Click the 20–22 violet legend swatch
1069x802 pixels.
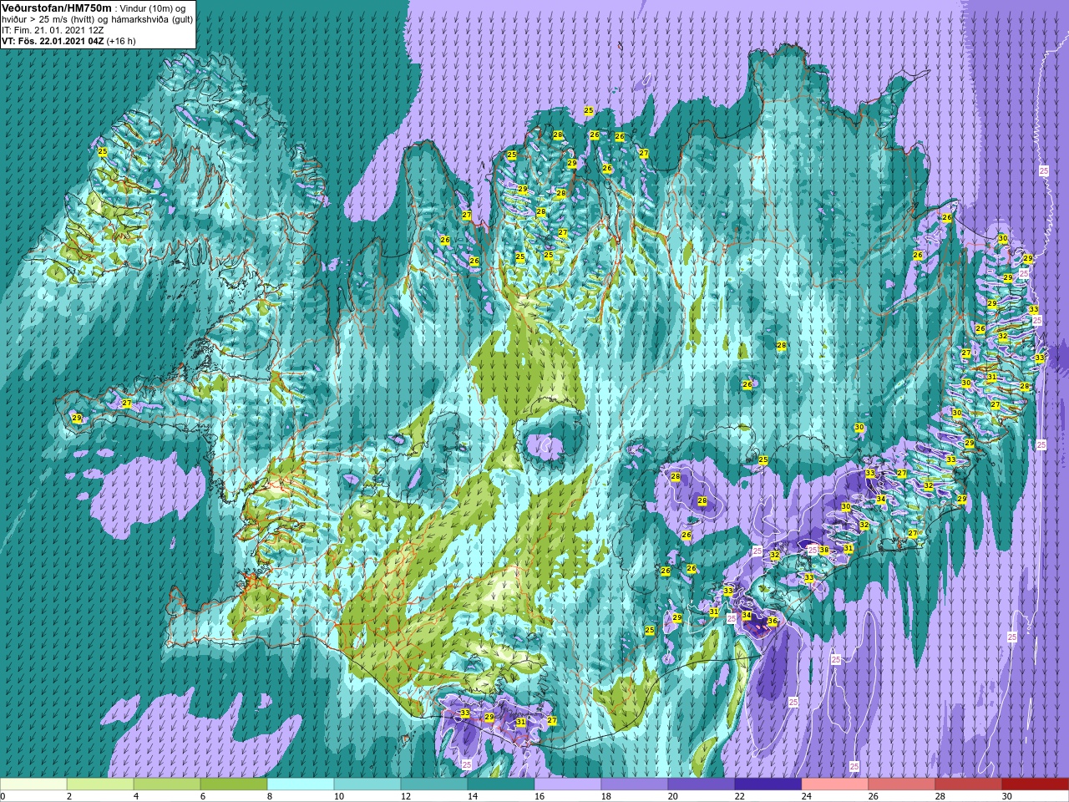click(702, 784)
